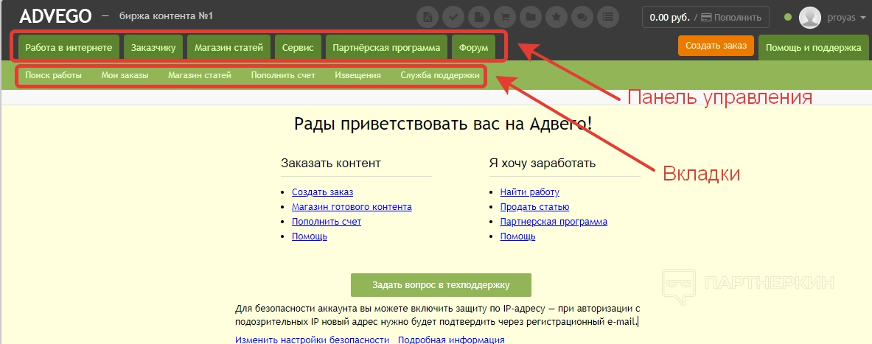Open the shopping cart icon
Screen dimensions: 872x344
505,17
